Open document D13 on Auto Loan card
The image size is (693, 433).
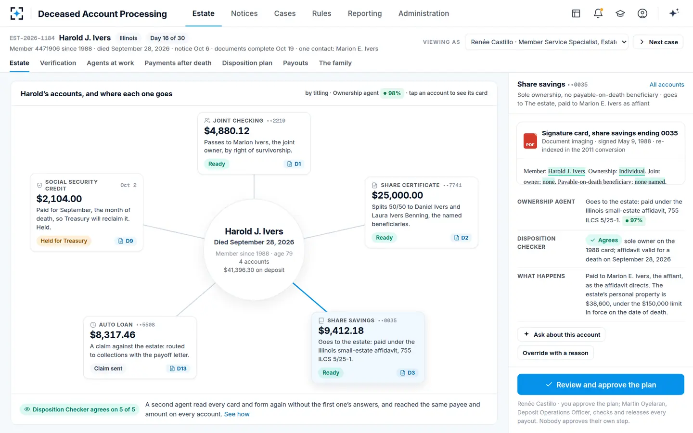178,369
